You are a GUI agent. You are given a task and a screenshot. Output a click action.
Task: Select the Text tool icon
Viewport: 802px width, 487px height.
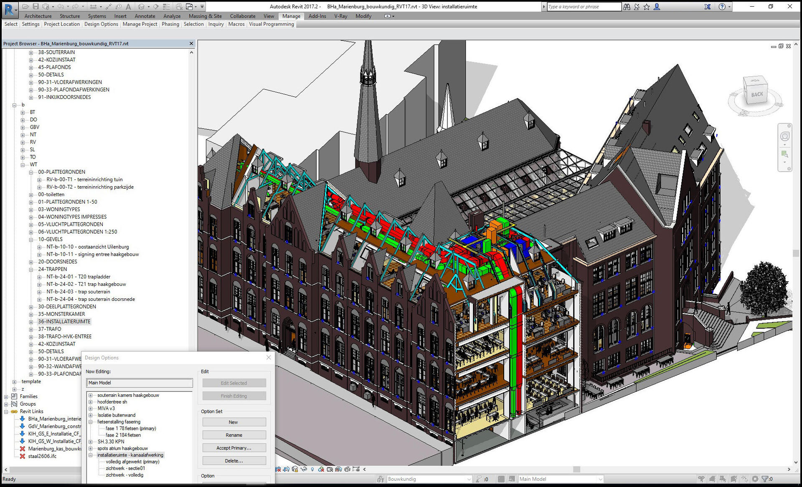tap(128, 6)
